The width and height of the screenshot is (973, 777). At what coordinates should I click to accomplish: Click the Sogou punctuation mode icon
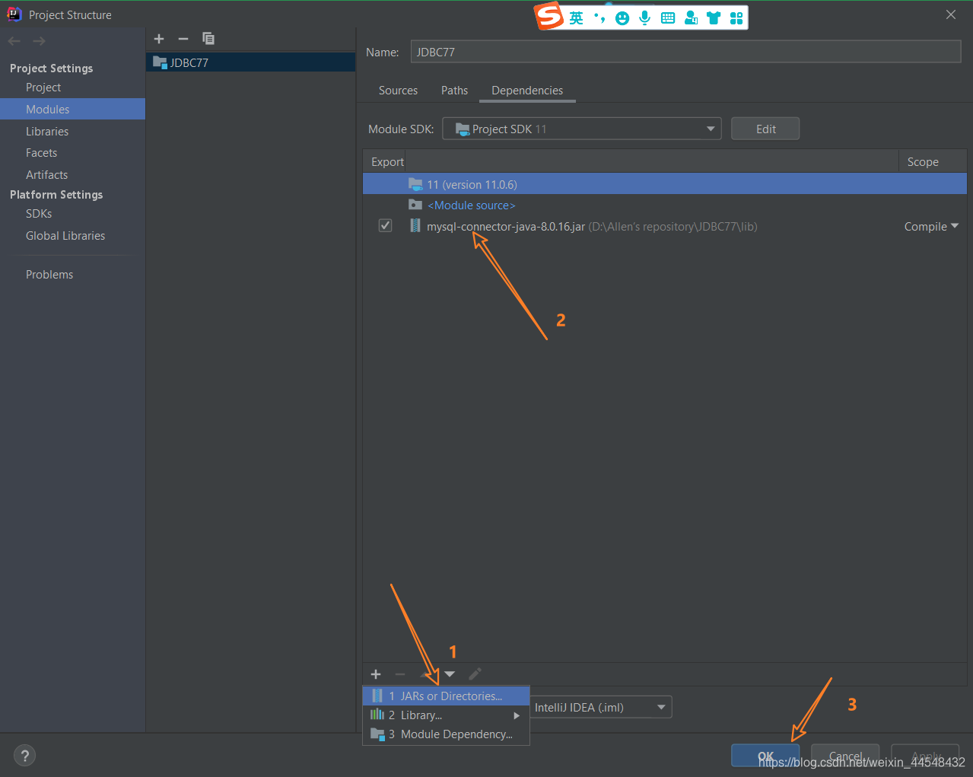click(599, 18)
